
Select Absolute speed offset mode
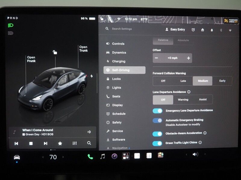point(183,40)
